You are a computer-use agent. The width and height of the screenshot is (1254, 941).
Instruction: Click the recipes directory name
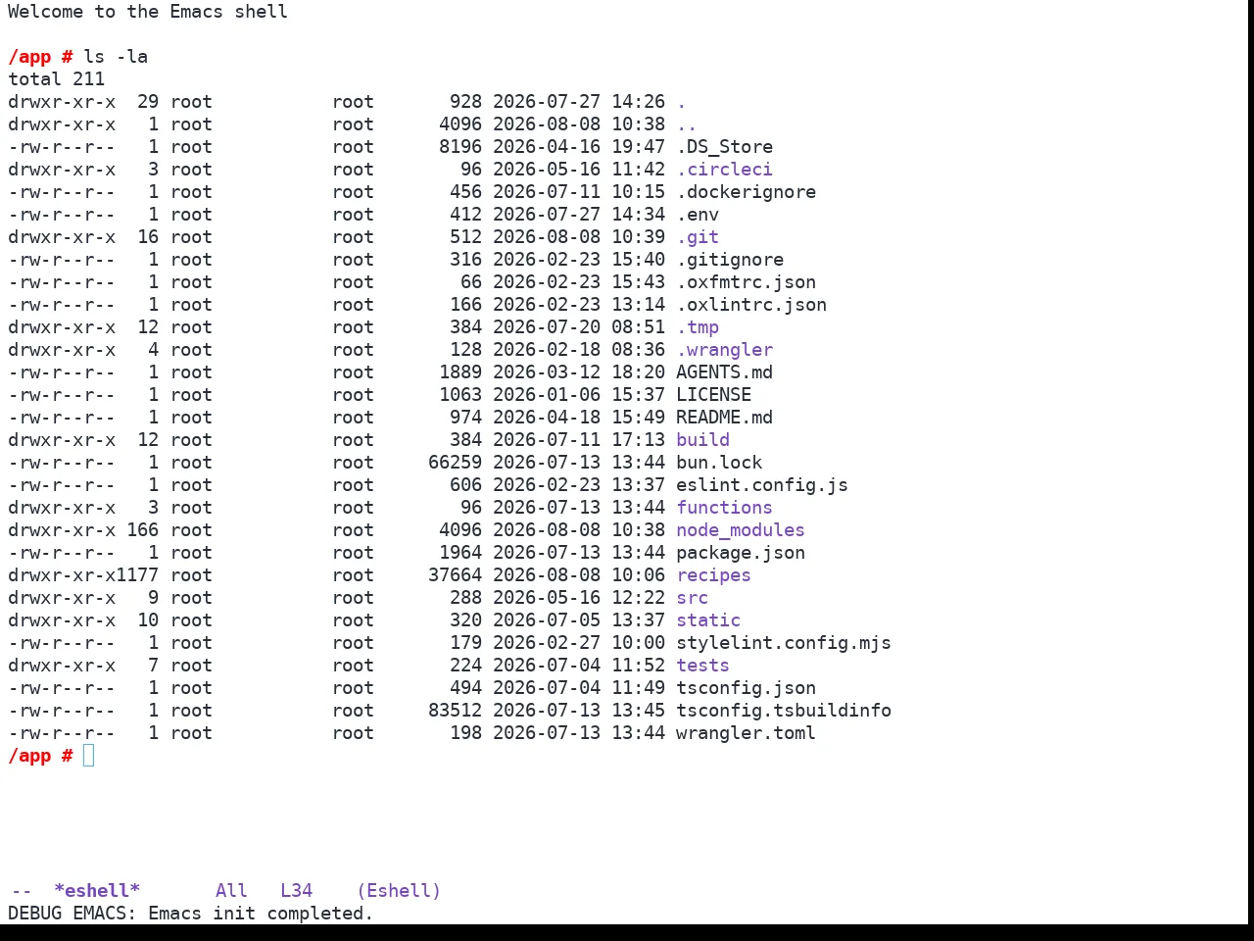713,575
